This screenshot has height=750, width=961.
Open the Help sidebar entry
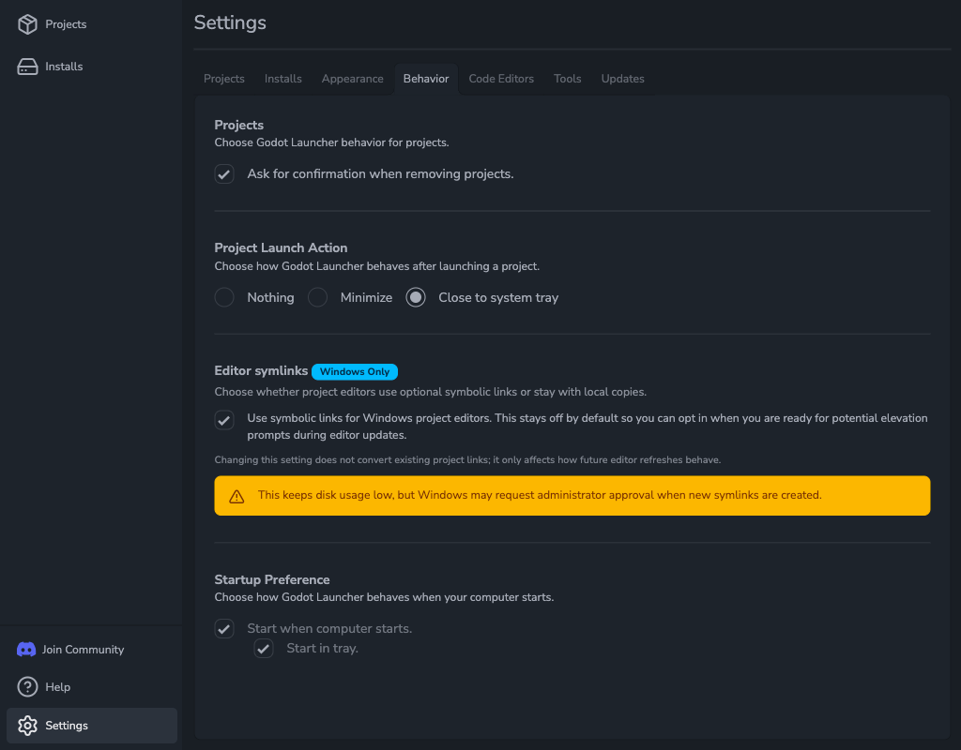(92, 687)
